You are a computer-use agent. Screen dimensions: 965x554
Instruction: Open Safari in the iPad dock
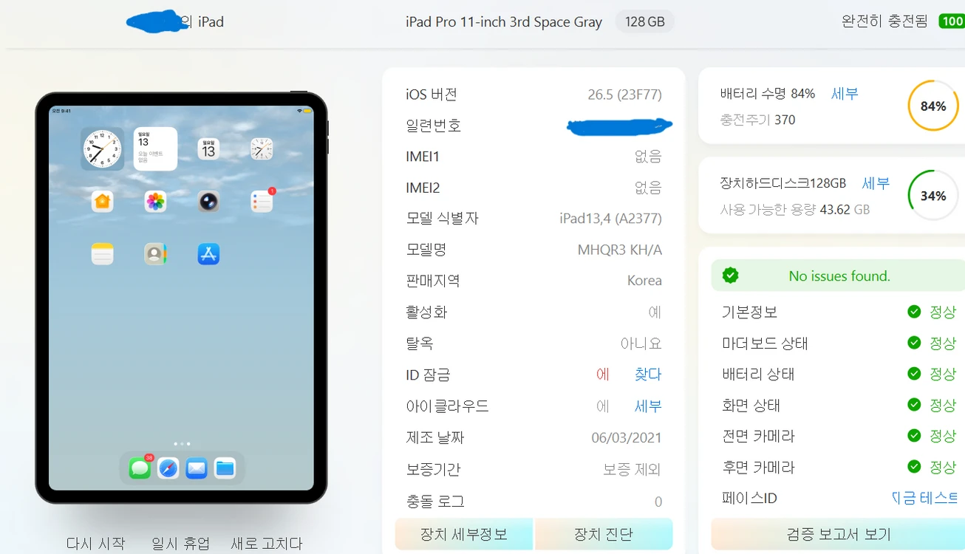tap(168, 468)
